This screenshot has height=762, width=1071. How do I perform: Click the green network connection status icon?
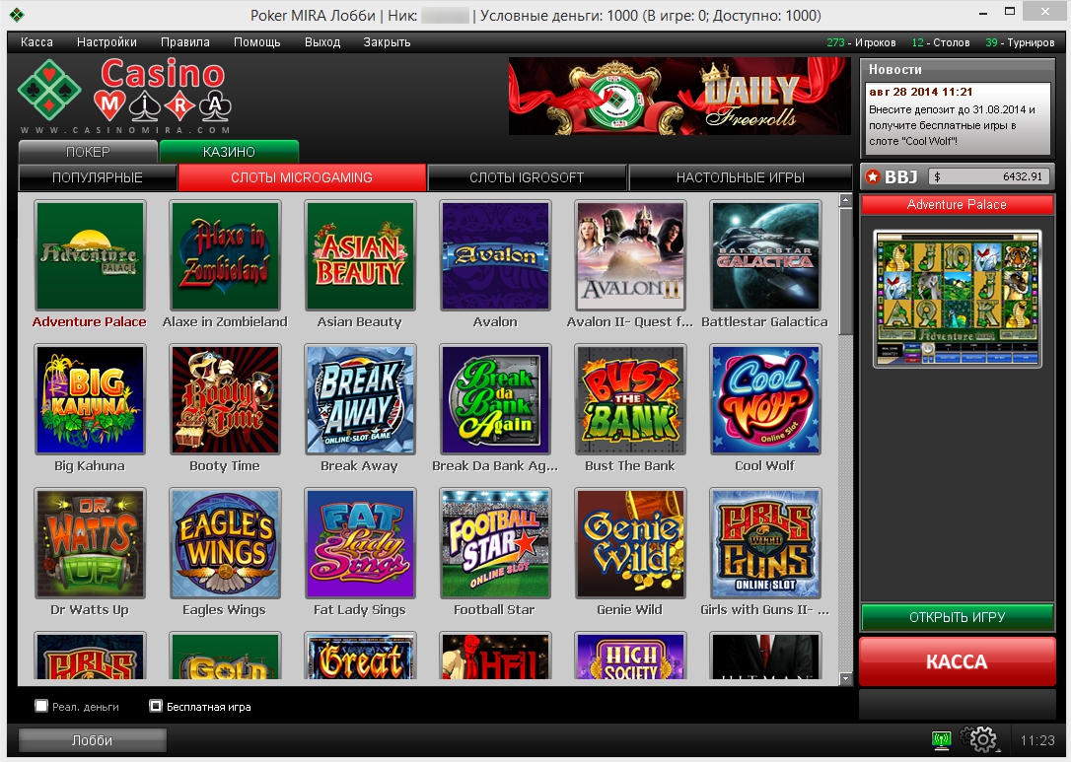(x=941, y=739)
